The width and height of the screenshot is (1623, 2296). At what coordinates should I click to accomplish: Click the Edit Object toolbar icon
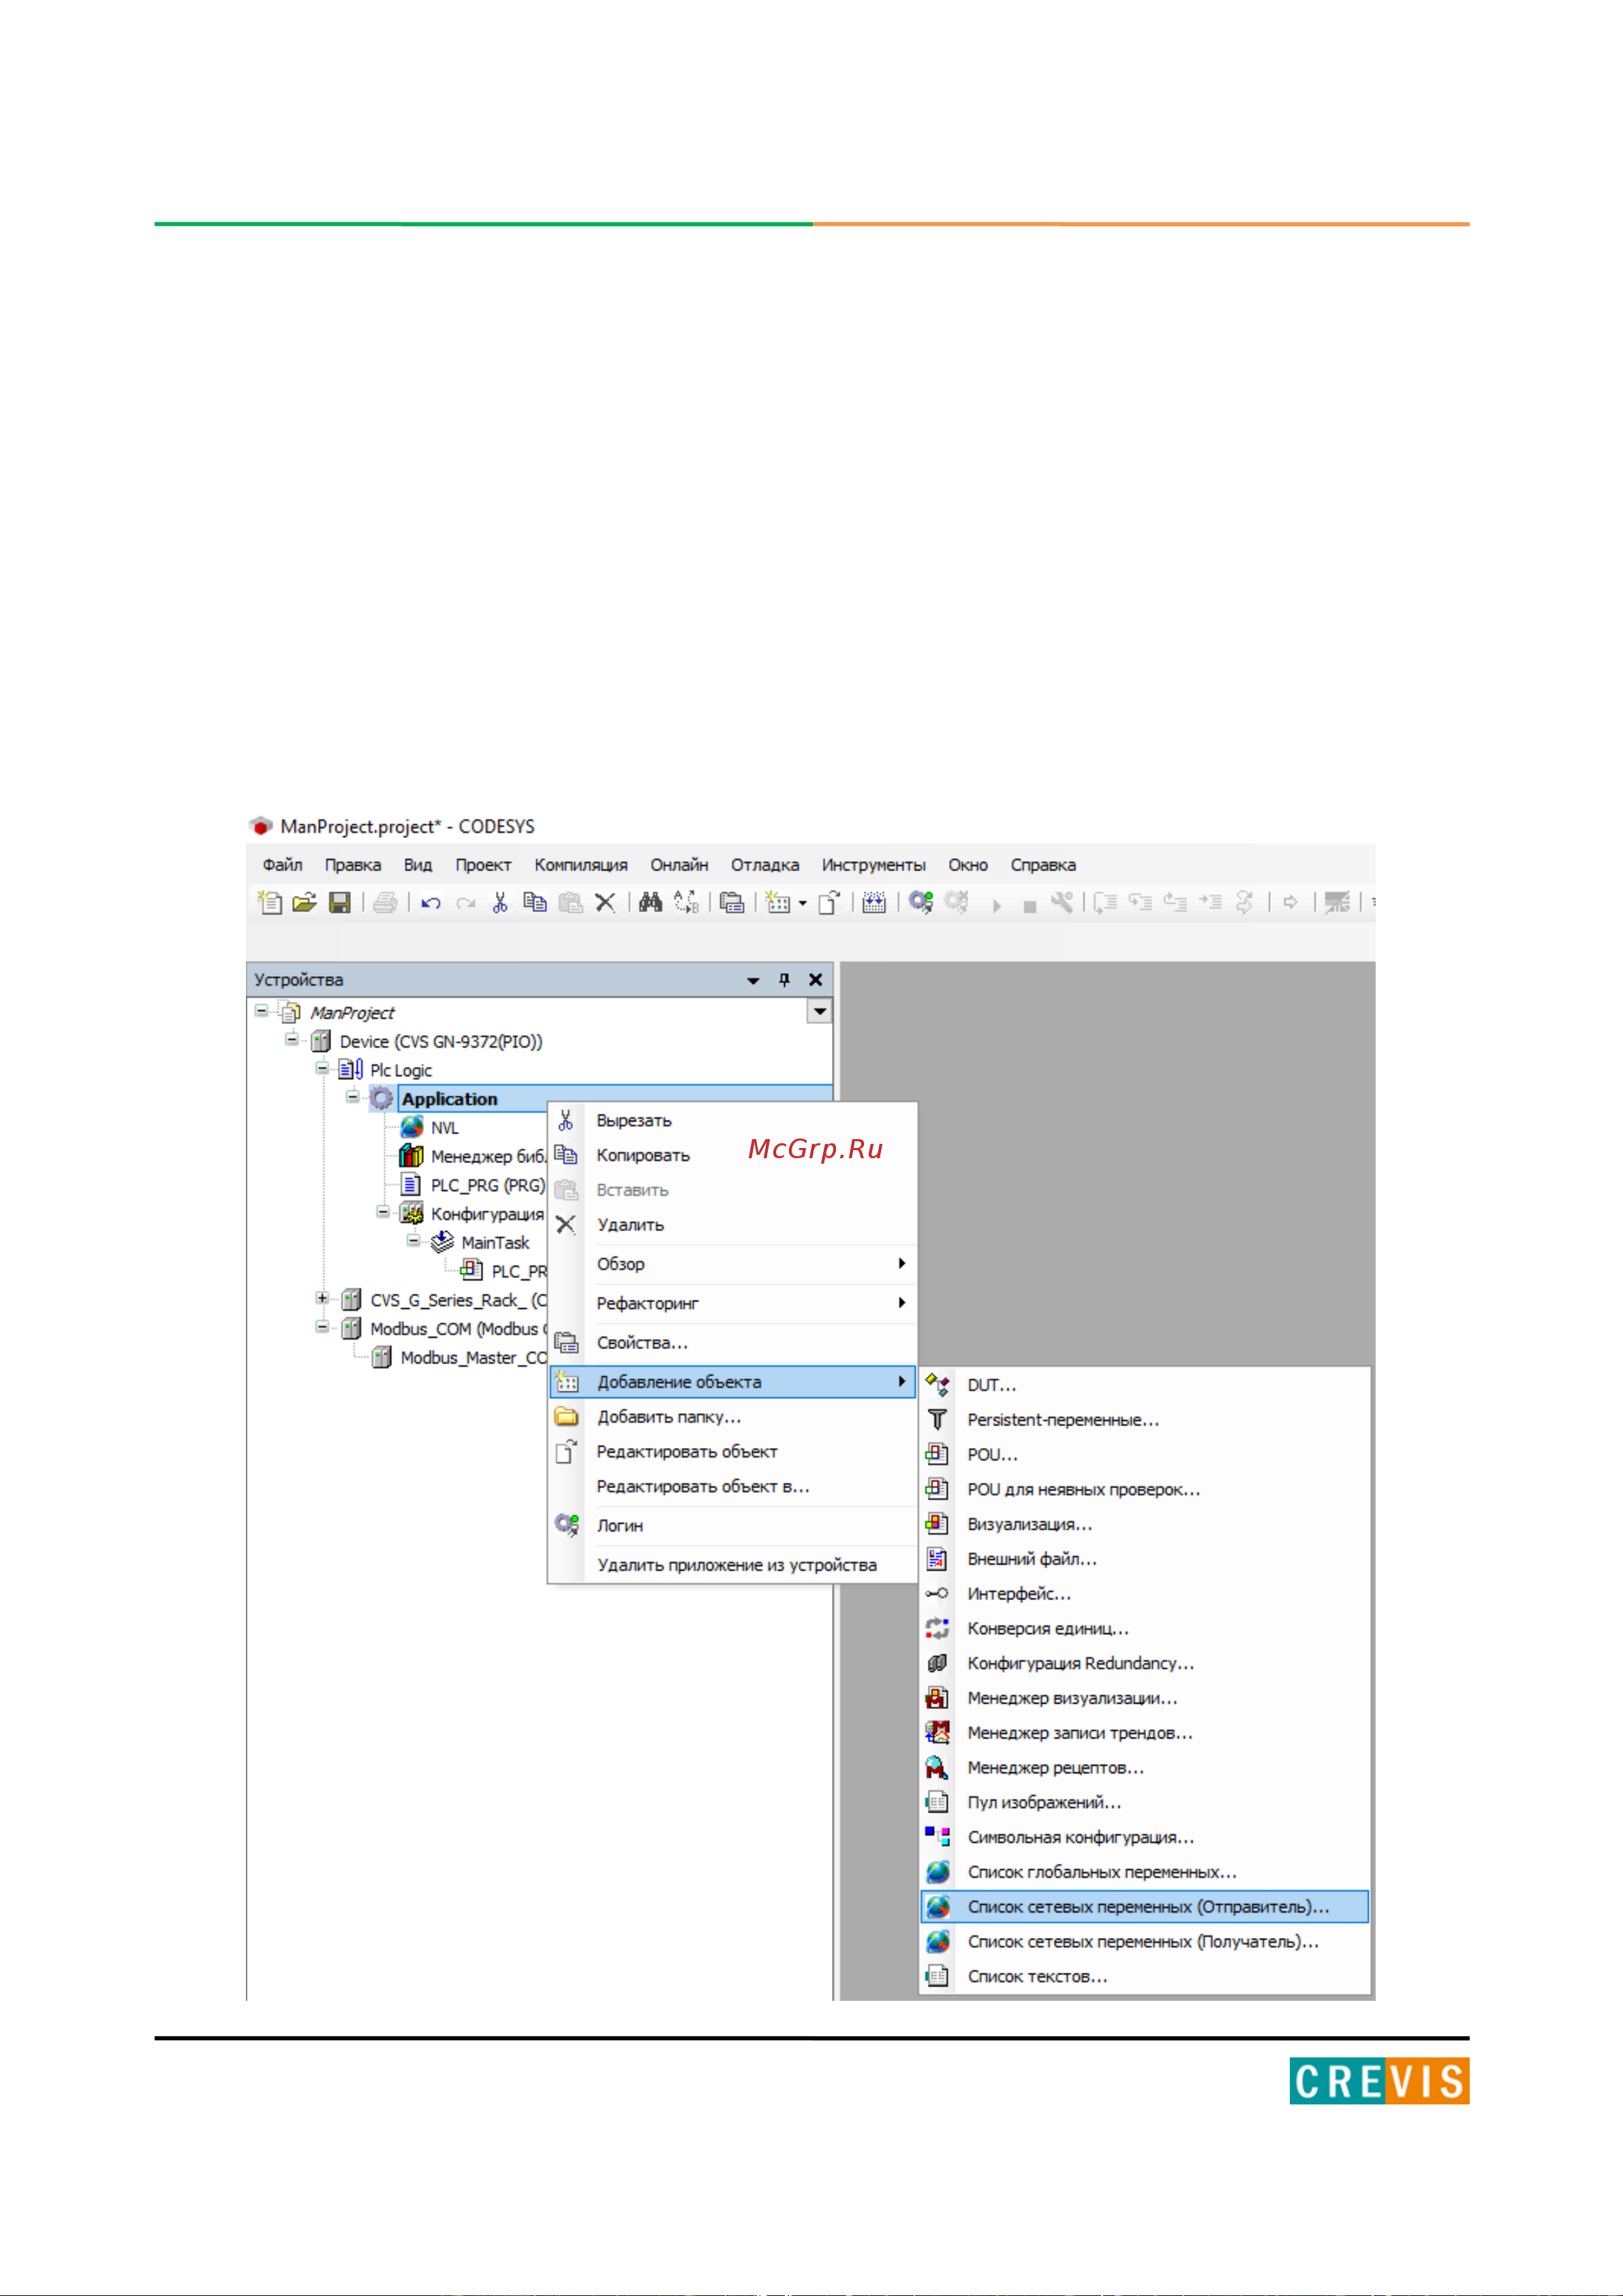[829, 902]
